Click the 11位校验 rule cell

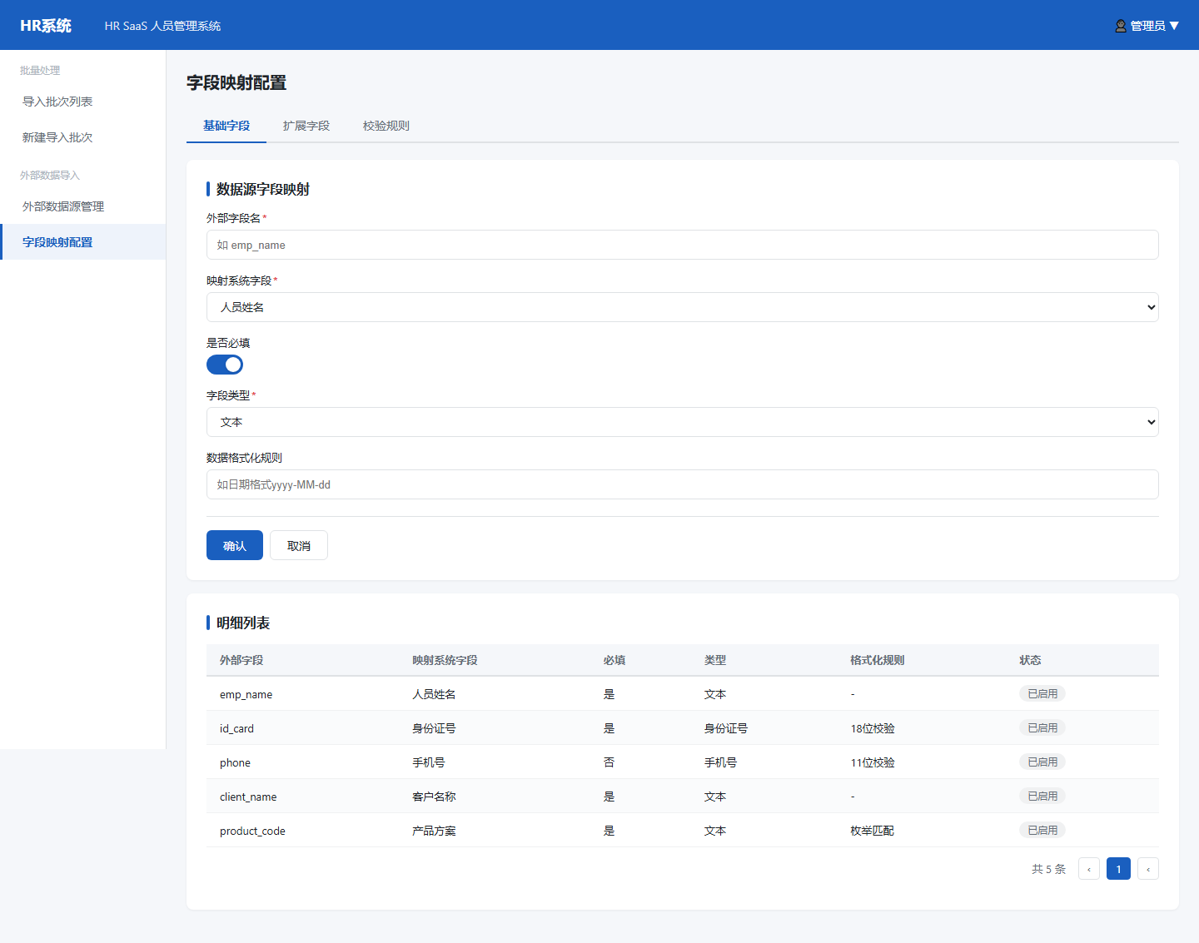pos(873,762)
